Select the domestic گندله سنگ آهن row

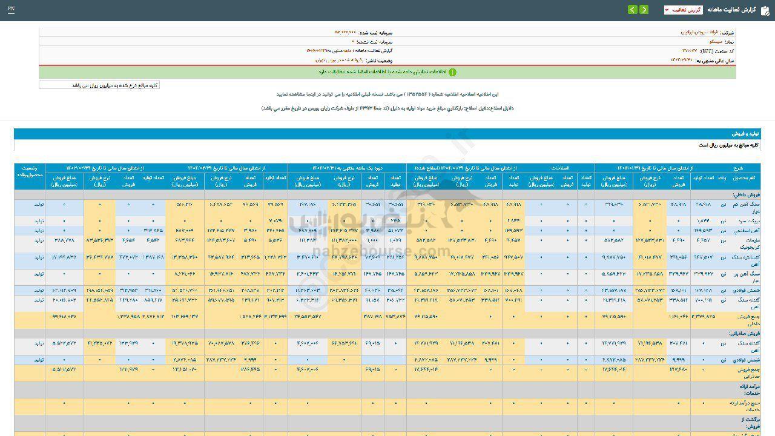387,303
